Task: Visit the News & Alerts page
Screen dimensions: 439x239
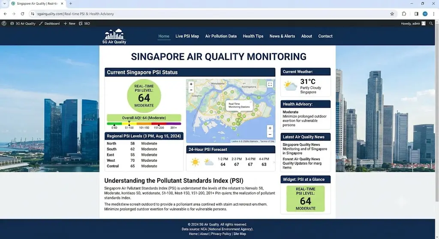Action: click(282, 36)
